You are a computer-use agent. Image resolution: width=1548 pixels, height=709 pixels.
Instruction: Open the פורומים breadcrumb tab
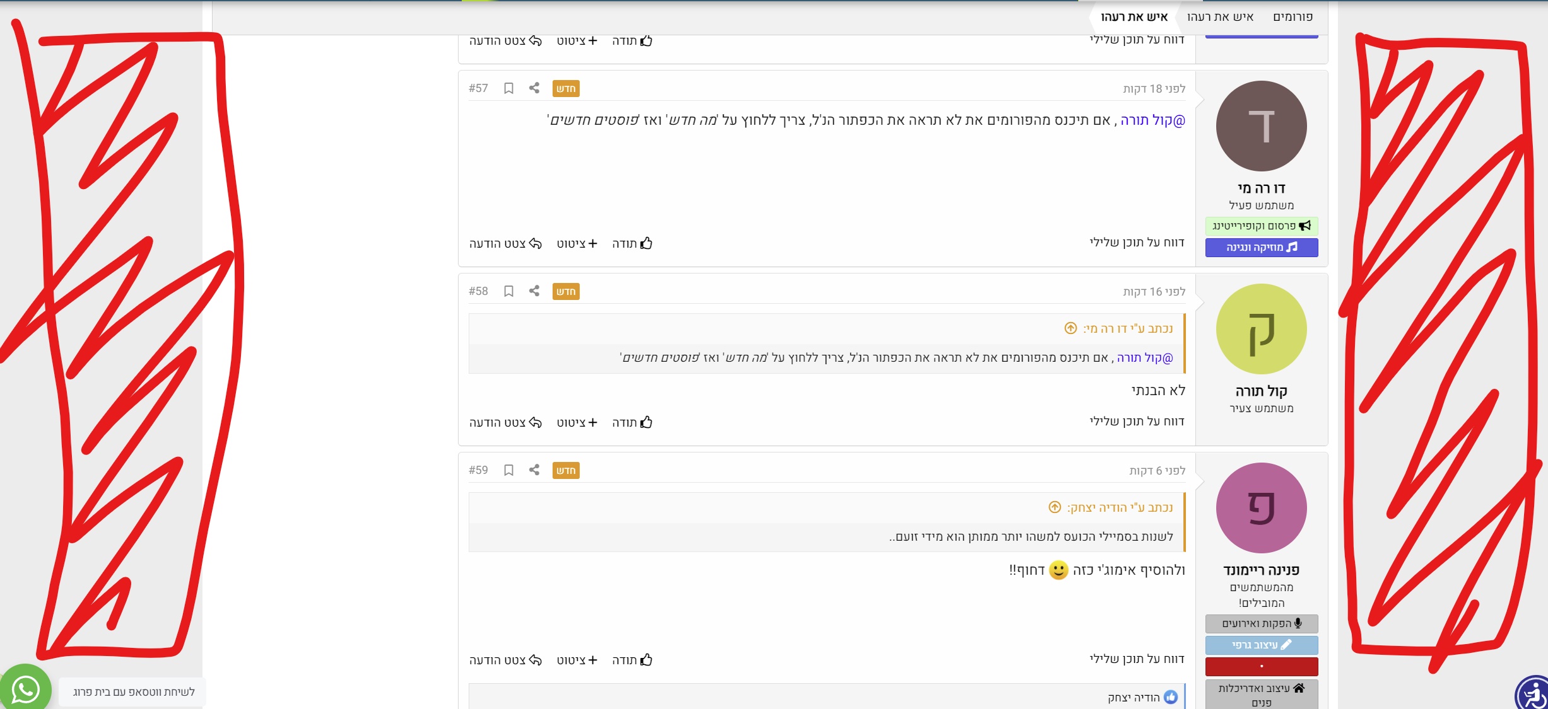[1293, 17]
